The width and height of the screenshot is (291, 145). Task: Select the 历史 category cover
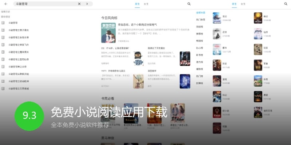217,65
